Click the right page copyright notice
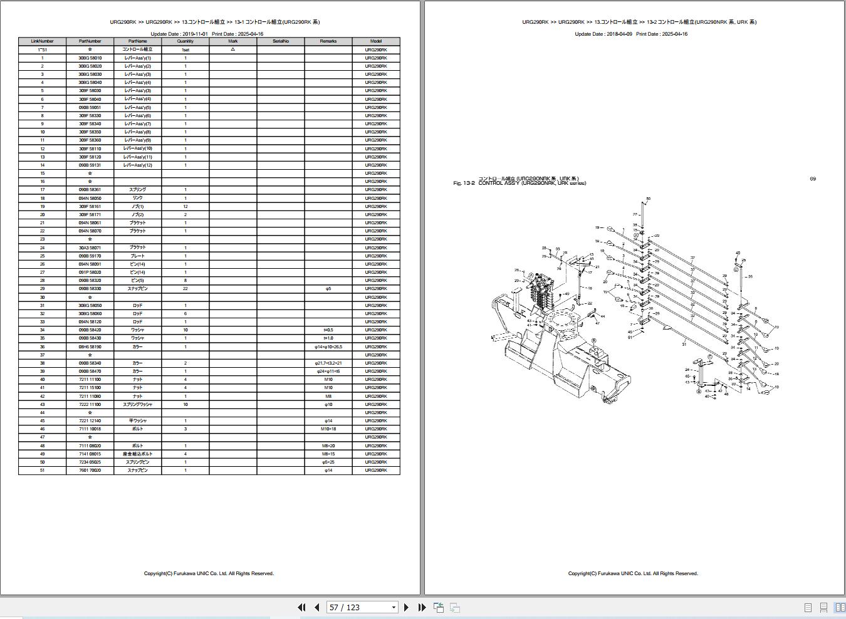 pyautogui.click(x=633, y=573)
